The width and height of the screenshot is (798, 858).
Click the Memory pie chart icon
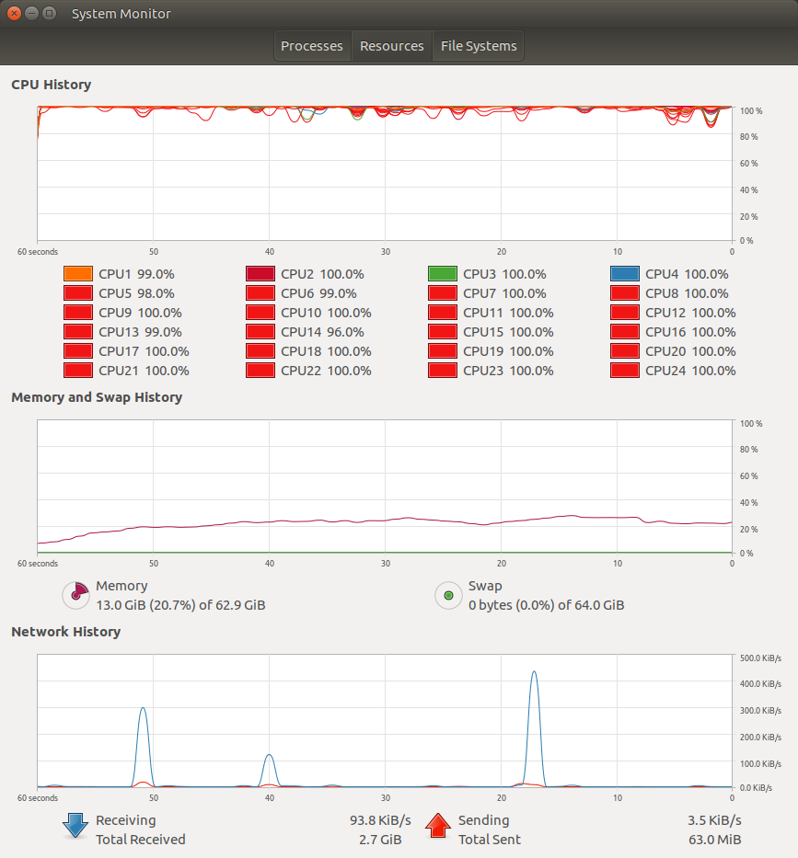[x=77, y=595]
